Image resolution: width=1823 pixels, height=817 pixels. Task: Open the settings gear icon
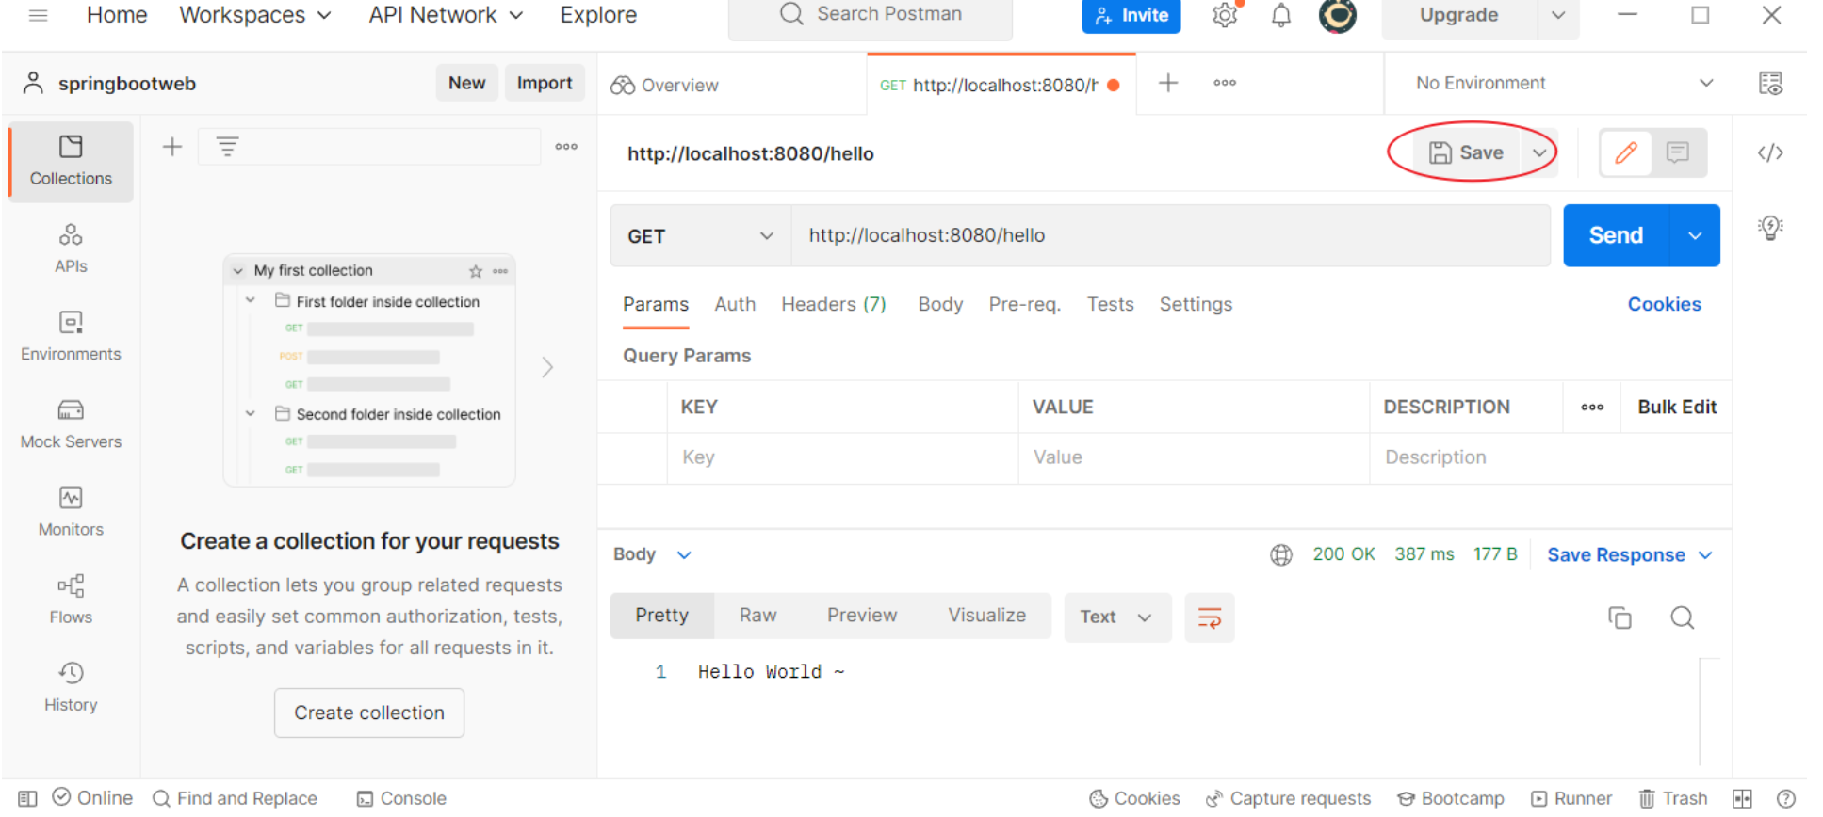[x=1225, y=15]
